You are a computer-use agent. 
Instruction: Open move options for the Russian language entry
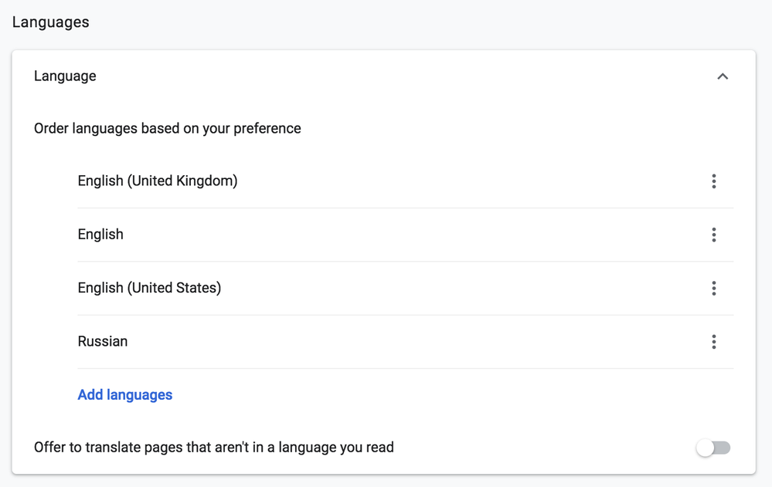click(714, 341)
